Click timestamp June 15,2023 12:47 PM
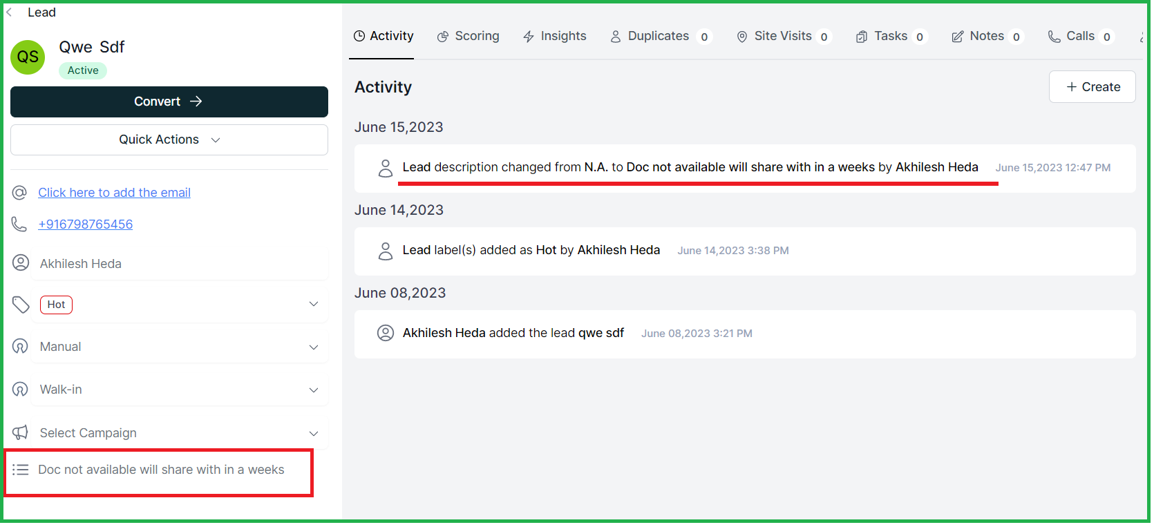The image size is (1154, 527). click(1053, 168)
